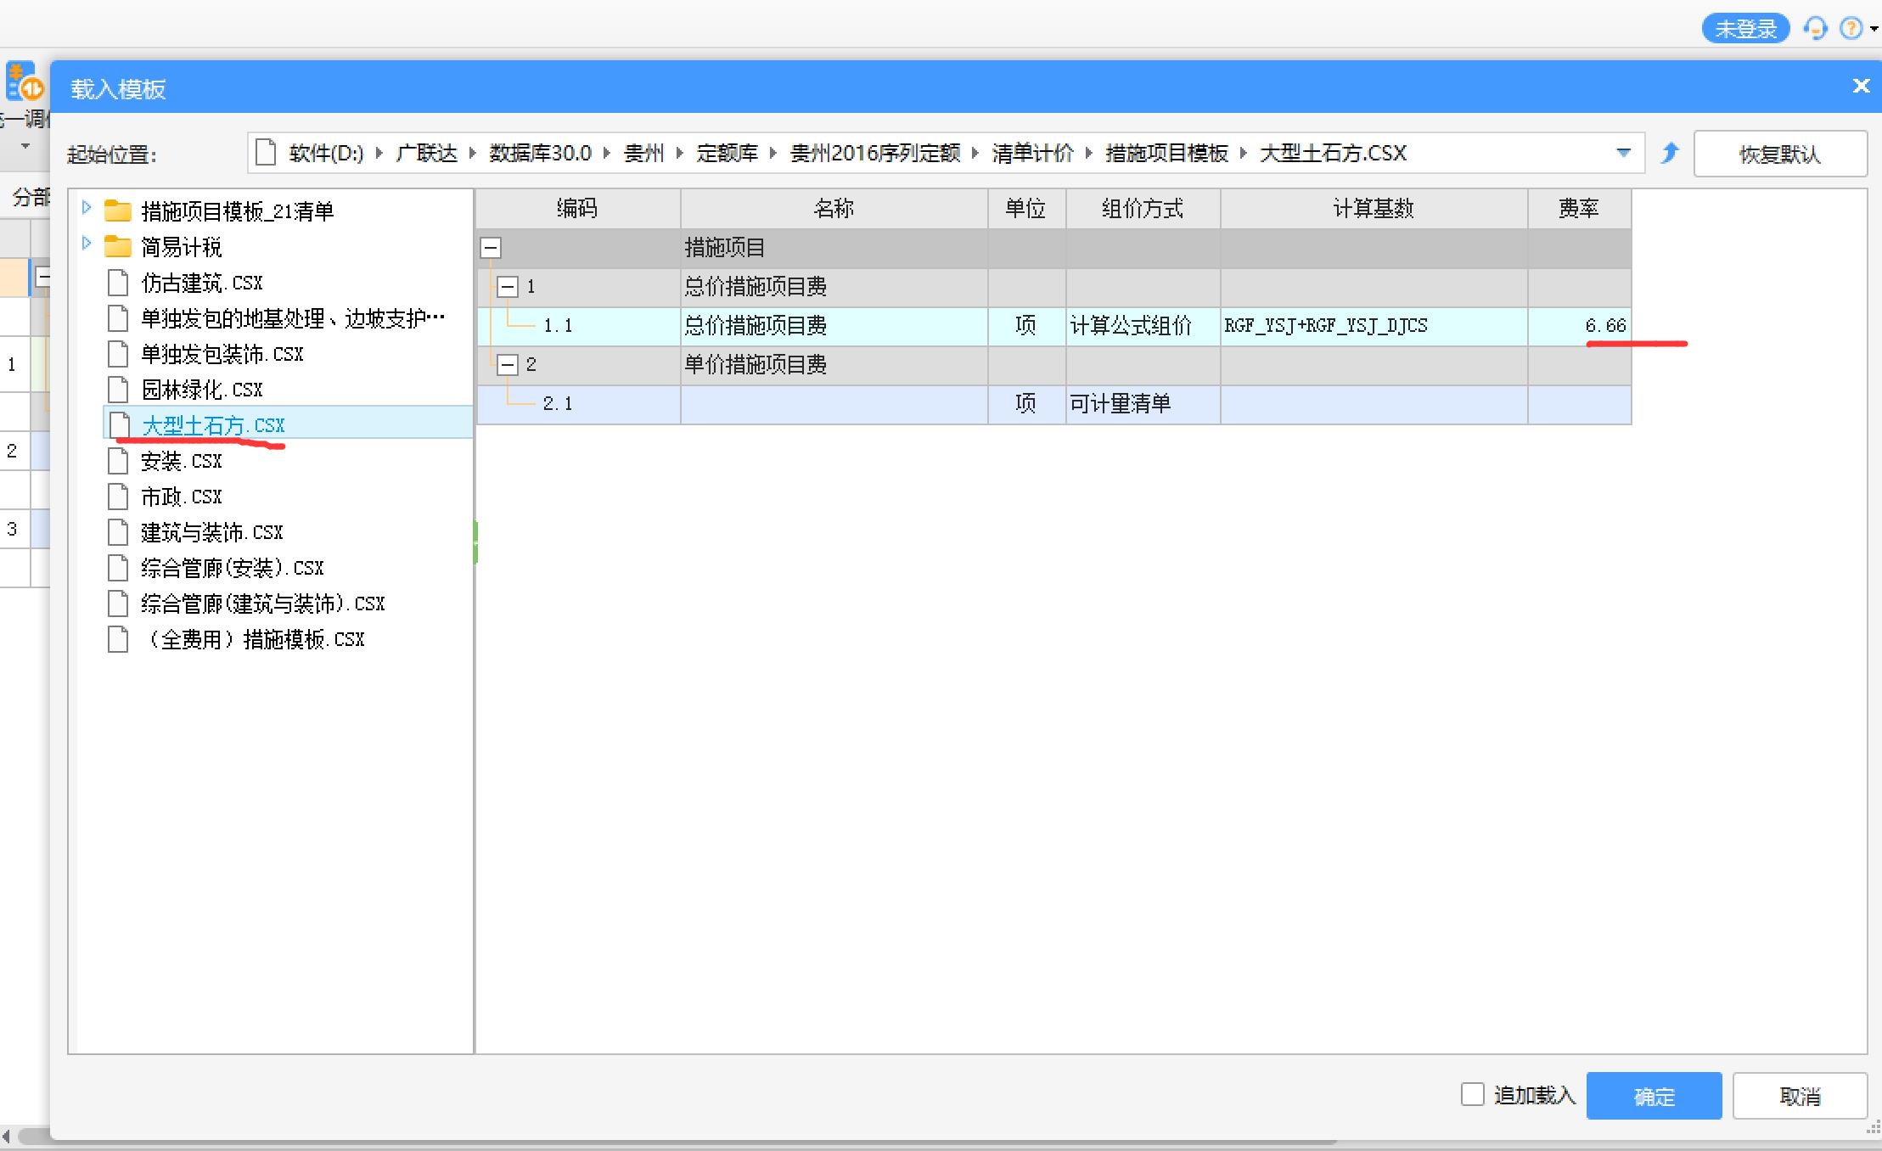Click 计算公式组价 cell in row 1.1
This screenshot has width=1882, height=1151.
(1143, 326)
